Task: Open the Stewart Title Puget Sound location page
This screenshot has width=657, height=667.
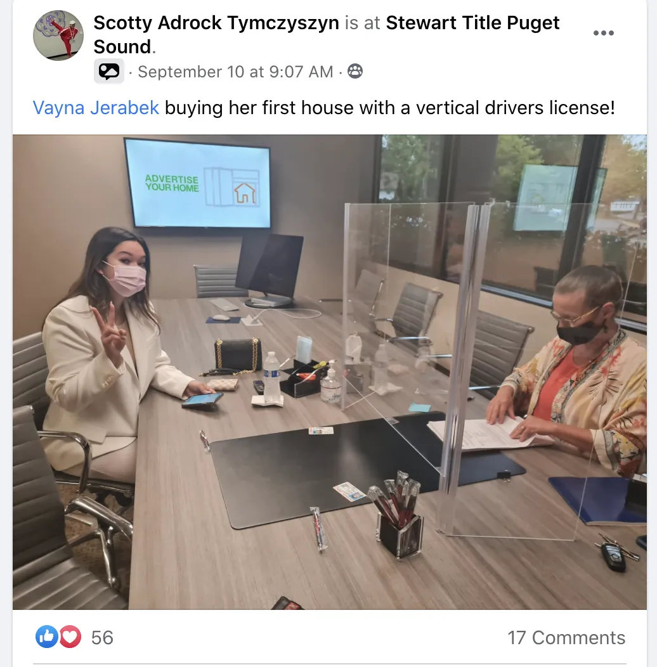Action: (327, 34)
